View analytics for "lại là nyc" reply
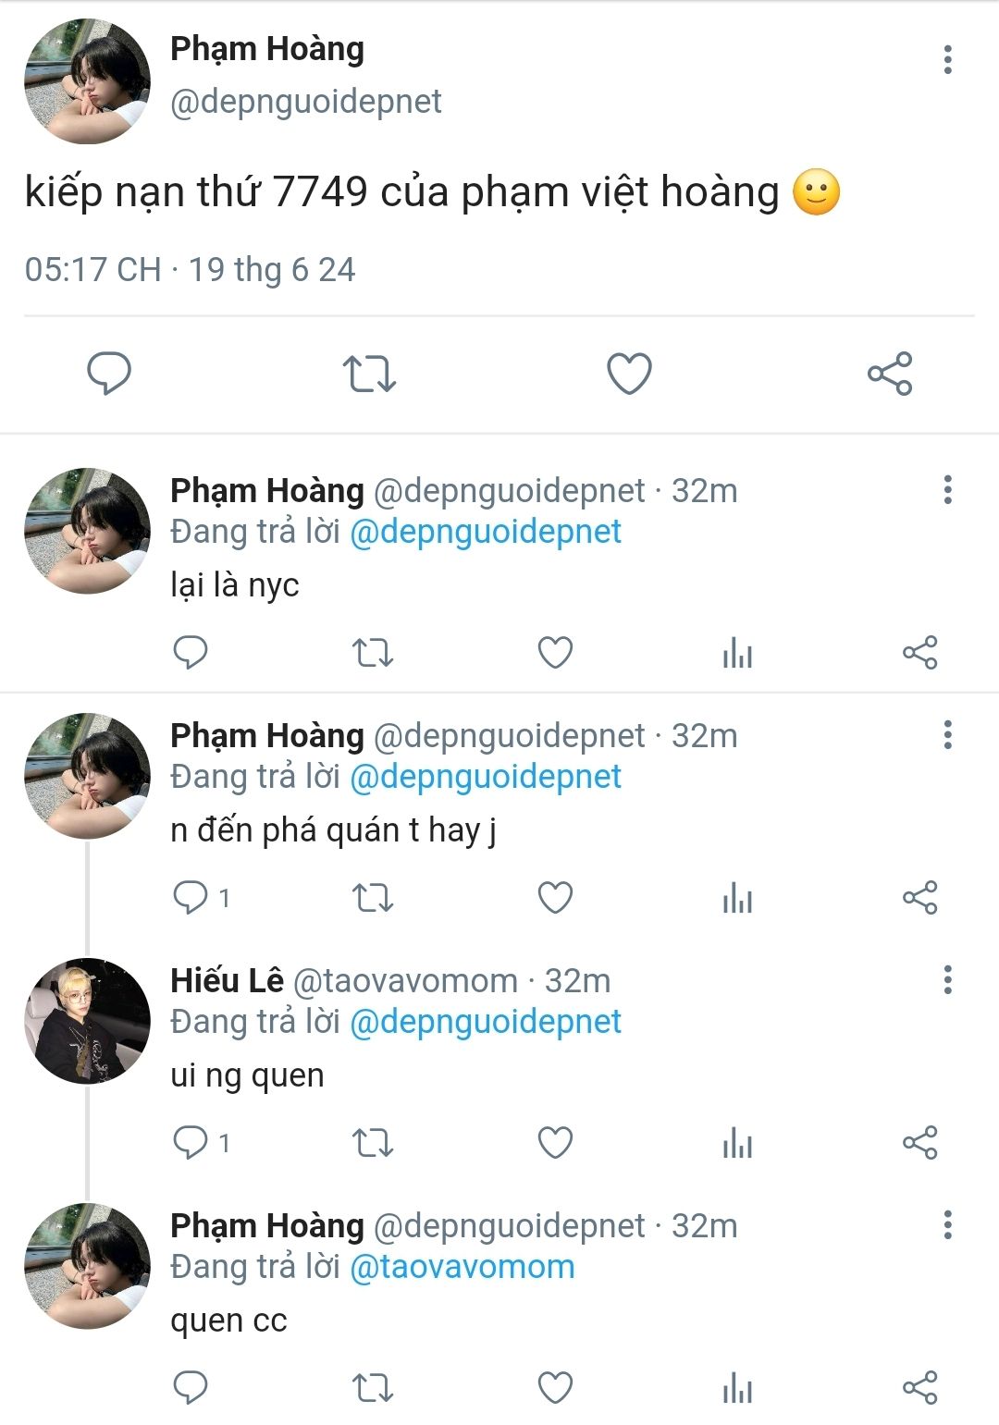Image resolution: width=999 pixels, height=1425 pixels. pos(737,653)
